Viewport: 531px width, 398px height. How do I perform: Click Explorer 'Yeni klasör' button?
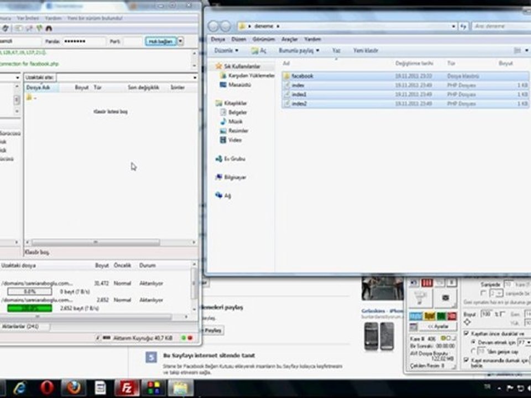click(x=366, y=50)
